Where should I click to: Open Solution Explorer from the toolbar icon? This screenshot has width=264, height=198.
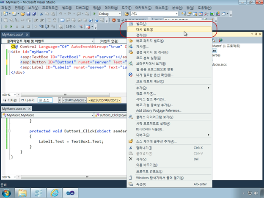pos(184,14)
